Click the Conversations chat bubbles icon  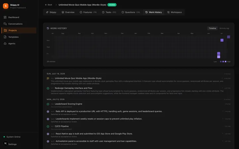coord(5,24)
